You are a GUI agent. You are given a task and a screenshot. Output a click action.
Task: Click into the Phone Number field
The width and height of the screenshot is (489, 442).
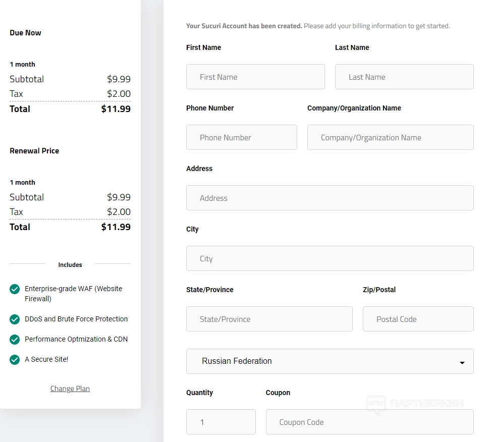[242, 137]
